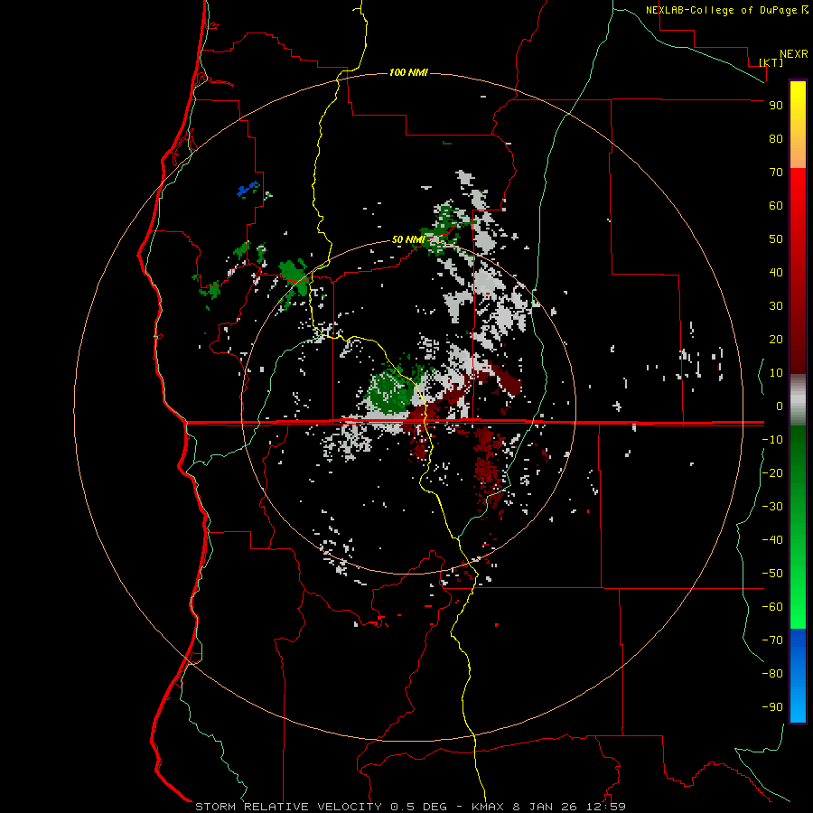This screenshot has width=813, height=813.
Task: Pick the red segment of the color bar
Action: 798,271
